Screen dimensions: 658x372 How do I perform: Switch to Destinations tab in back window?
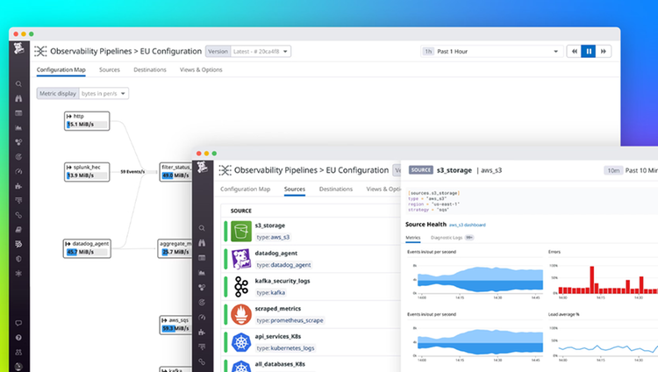[x=150, y=69]
